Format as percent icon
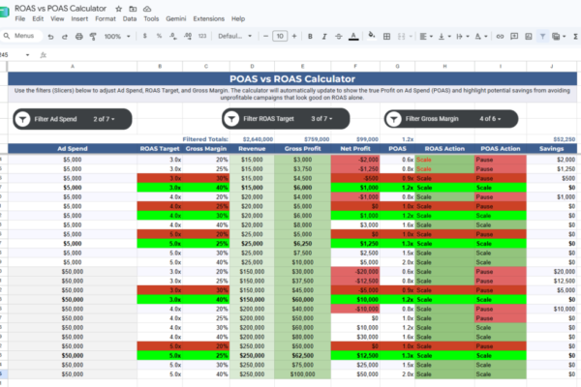This screenshot has width=581, height=387. 159,36
